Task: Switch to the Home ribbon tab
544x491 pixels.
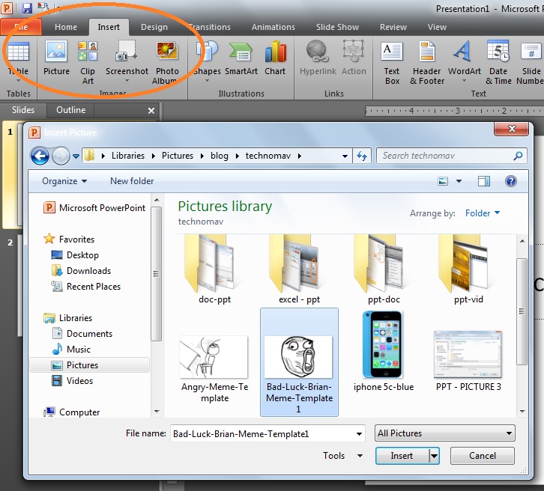Action: pos(66,27)
